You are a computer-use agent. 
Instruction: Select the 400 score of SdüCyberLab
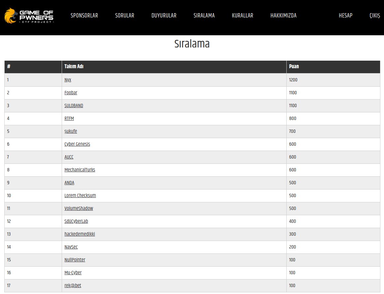[333, 221]
